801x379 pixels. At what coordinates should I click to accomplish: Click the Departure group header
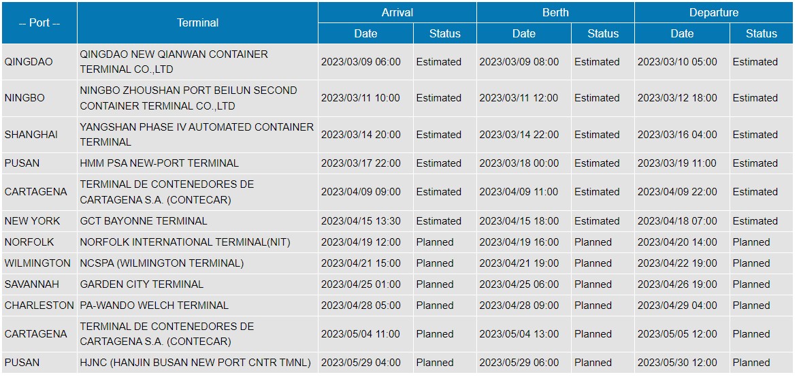[713, 12]
